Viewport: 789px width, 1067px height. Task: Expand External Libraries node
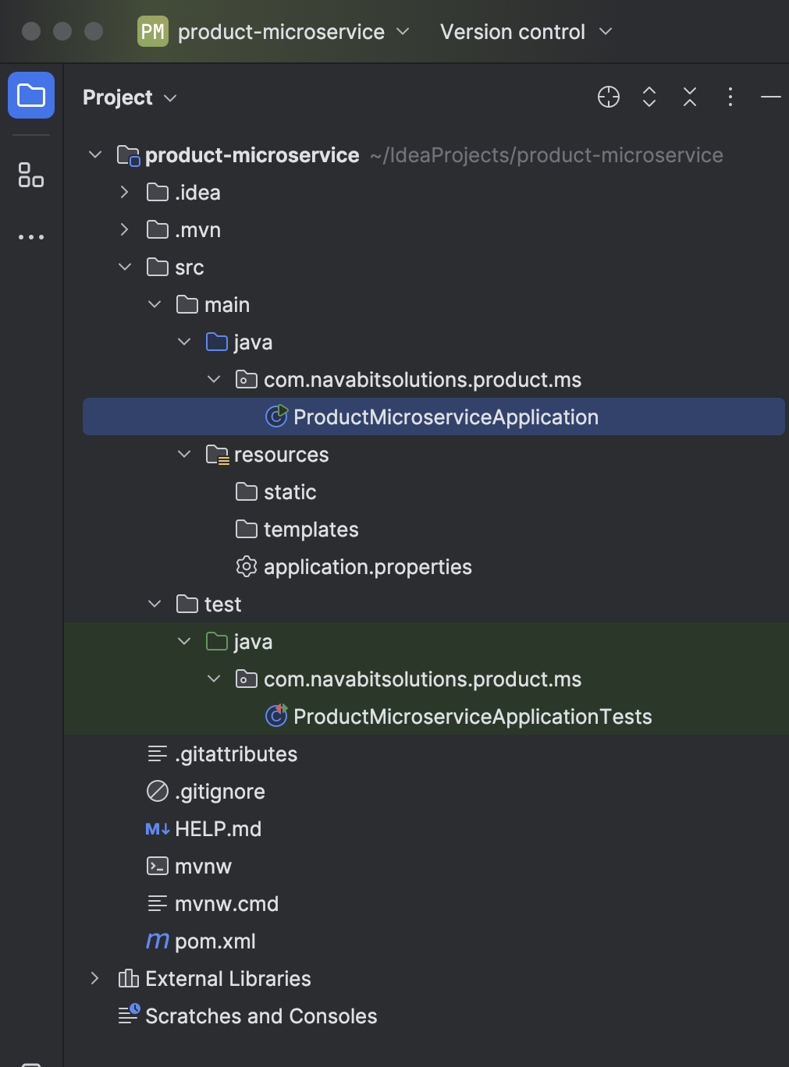tap(94, 979)
